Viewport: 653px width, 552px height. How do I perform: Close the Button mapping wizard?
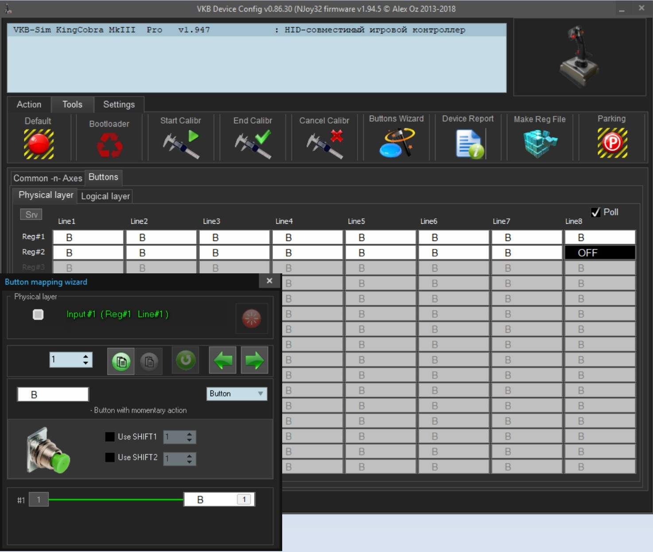point(269,281)
